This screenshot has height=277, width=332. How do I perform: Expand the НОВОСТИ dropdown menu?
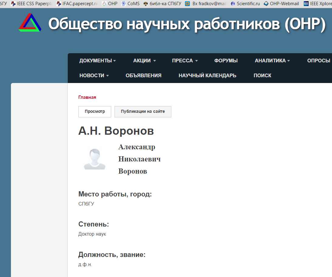pyautogui.click(x=94, y=75)
